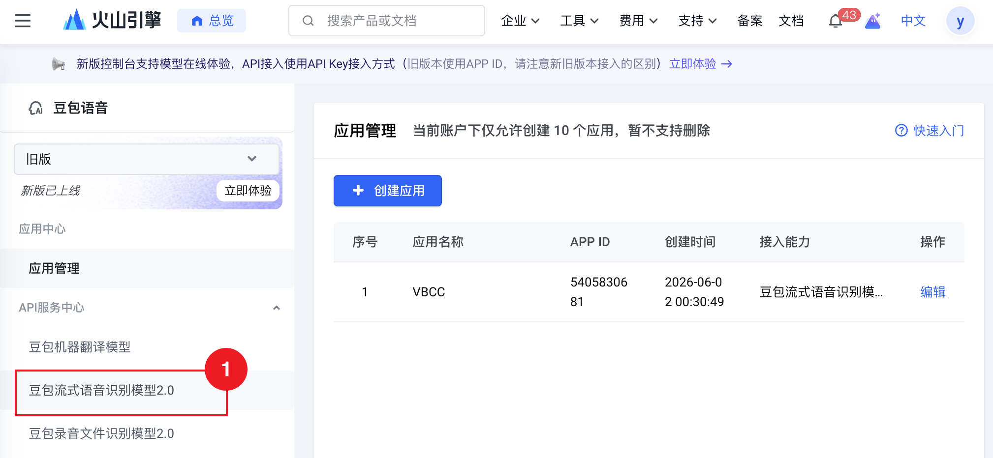Image resolution: width=993 pixels, height=458 pixels.
Task: Open the purple AI assistant icon
Action: click(873, 21)
